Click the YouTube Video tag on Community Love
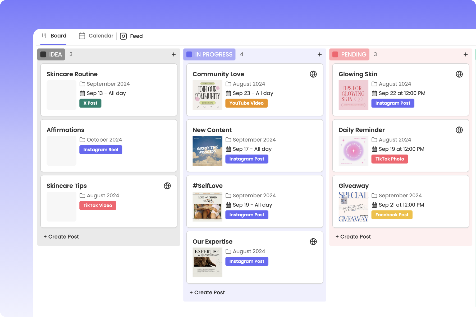Screen dimensions: 476x317 (246, 103)
